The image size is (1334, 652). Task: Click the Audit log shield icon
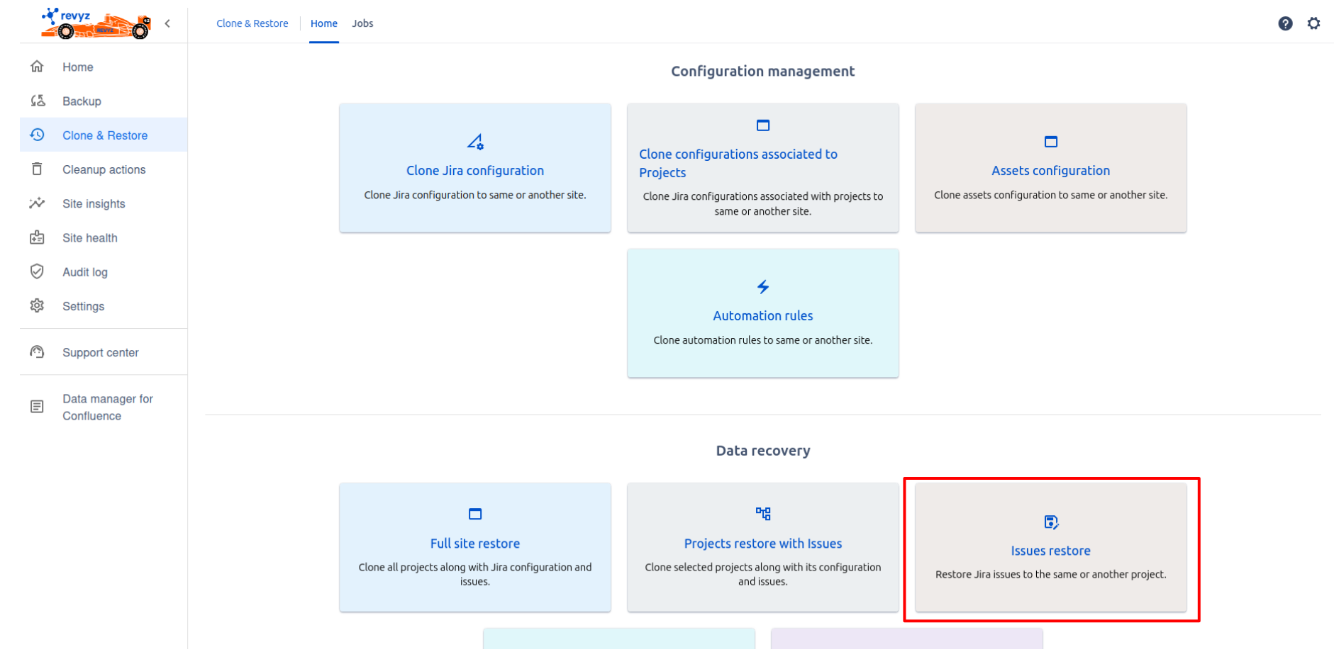(x=38, y=271)
